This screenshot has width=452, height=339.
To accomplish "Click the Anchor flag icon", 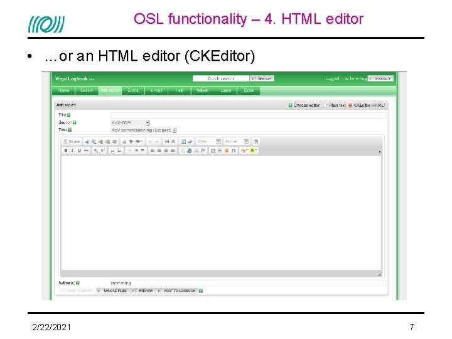I will (203, 151).
